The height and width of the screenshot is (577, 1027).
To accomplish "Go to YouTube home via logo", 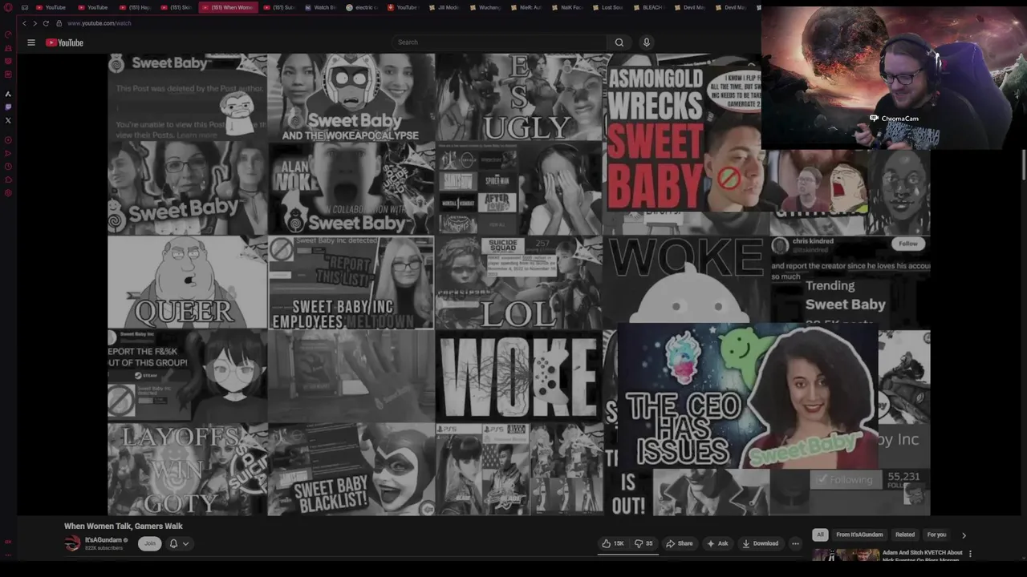I will pyautogui.click(x=64, y=42).
